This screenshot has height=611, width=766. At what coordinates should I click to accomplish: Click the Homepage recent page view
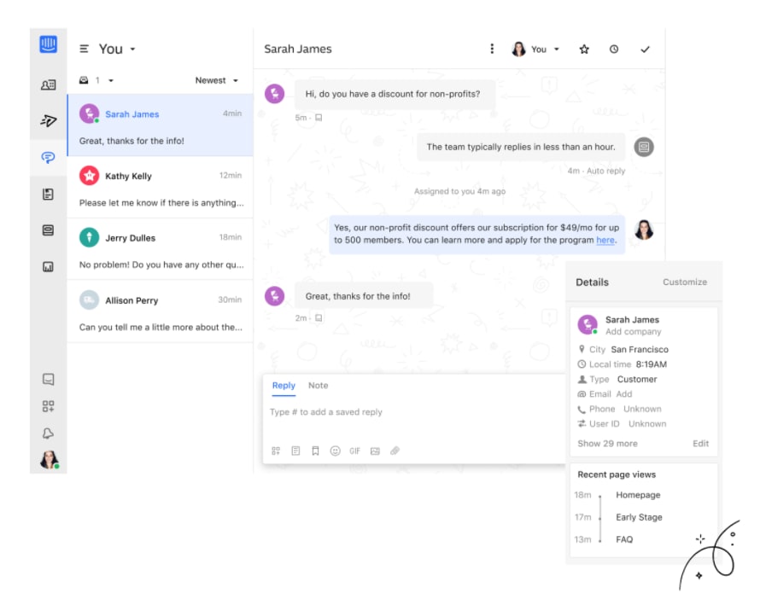638,495
